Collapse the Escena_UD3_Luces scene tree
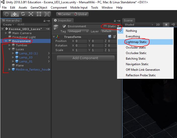The image size is (177, 138). point(2,29)
